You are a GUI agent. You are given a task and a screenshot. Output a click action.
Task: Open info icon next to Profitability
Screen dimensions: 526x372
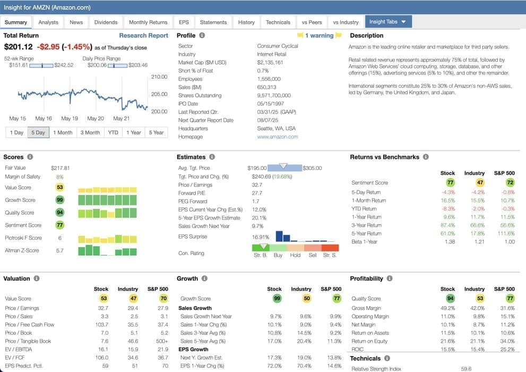coord(390,278)
